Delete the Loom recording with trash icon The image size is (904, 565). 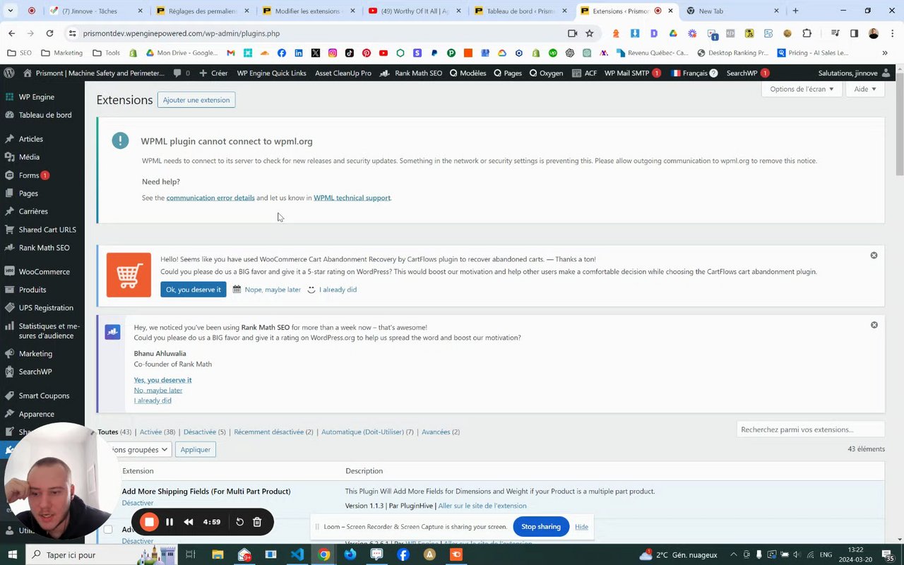coord(257,522)
